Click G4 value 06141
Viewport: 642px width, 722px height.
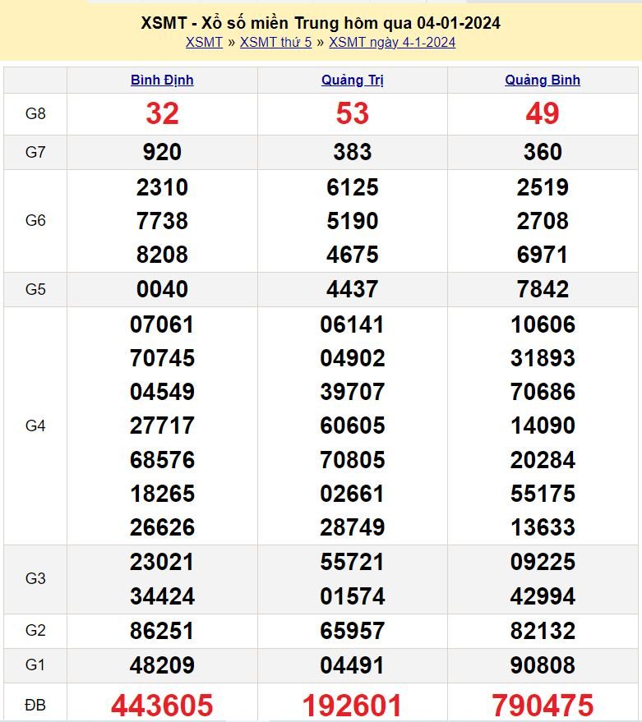tap(353, 324)
